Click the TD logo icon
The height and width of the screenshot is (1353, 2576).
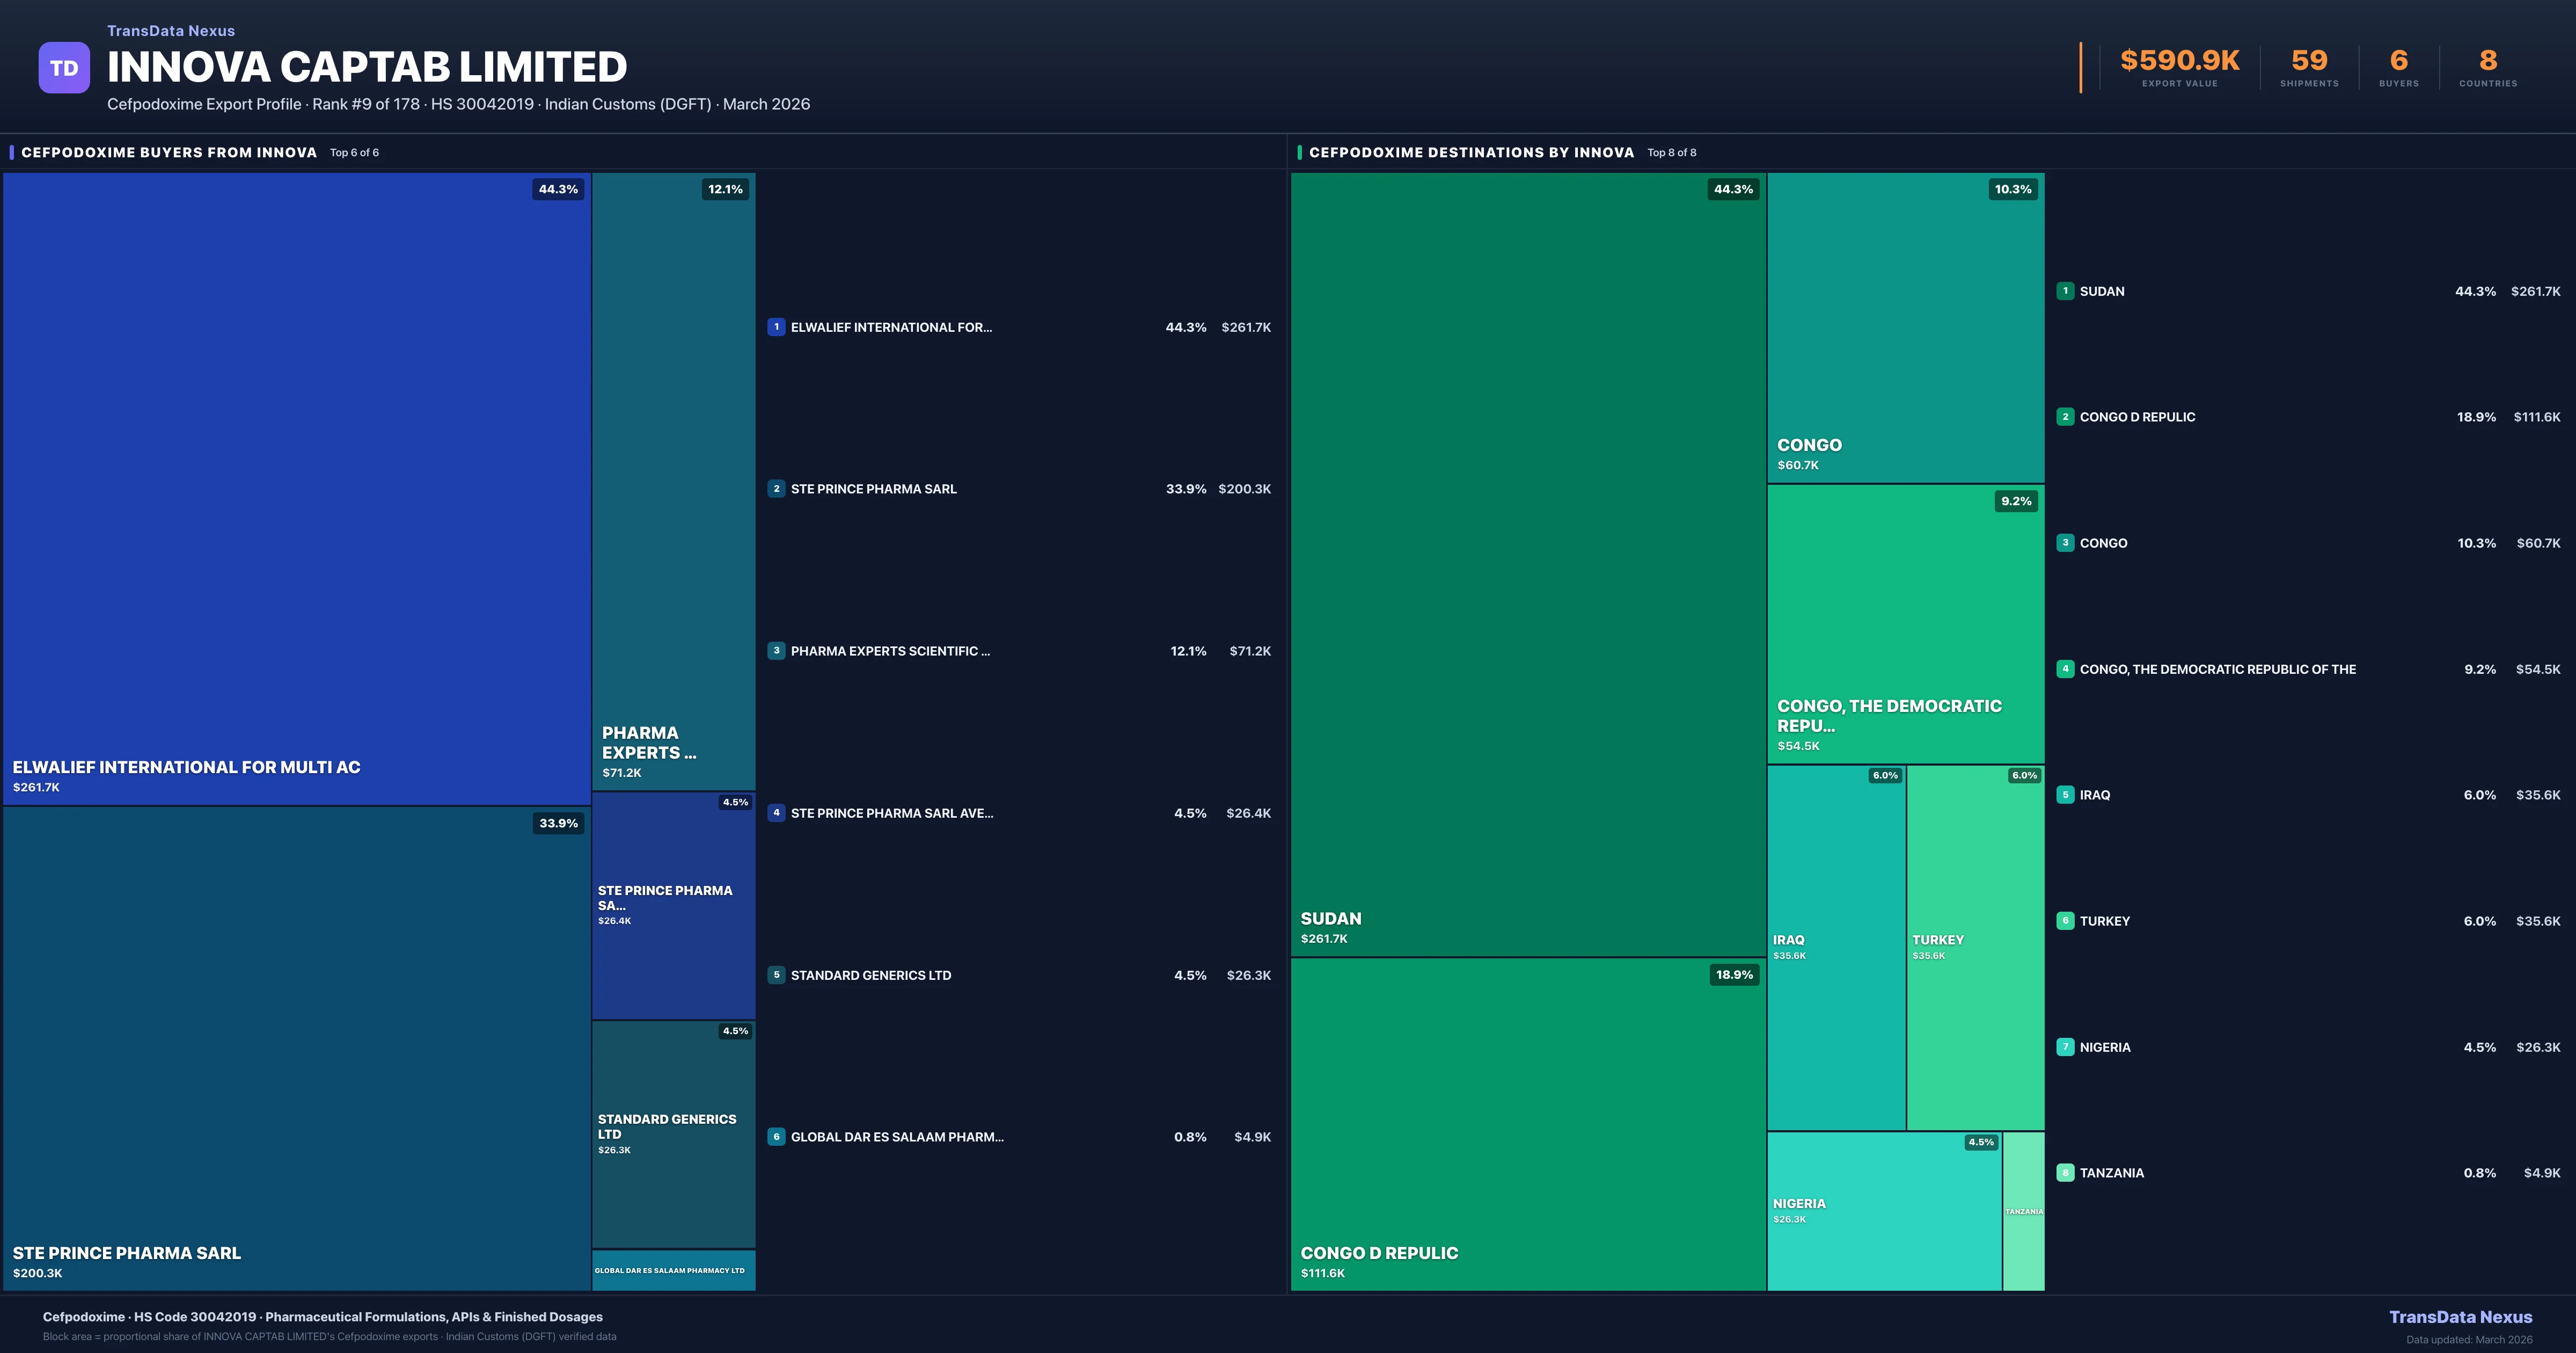click(64, 68)
